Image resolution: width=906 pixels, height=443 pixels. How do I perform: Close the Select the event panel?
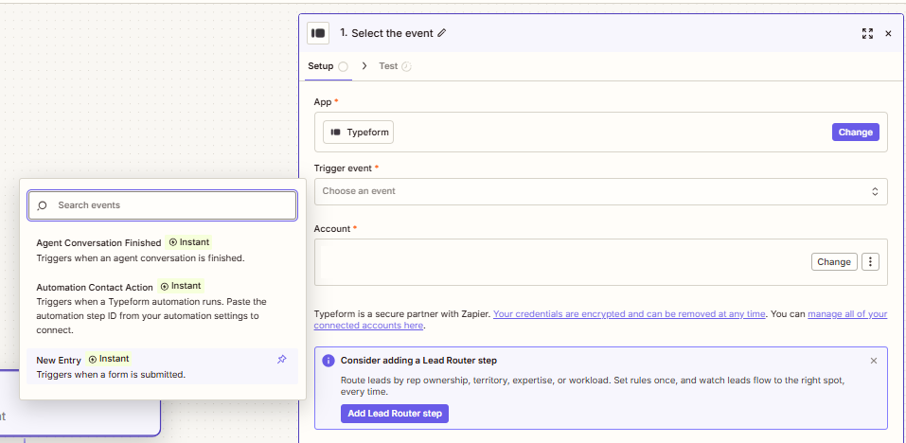coord(889,33)
